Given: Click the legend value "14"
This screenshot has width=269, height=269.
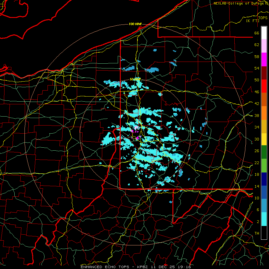Looking at the screenshot, I should [x=257, y=186].
